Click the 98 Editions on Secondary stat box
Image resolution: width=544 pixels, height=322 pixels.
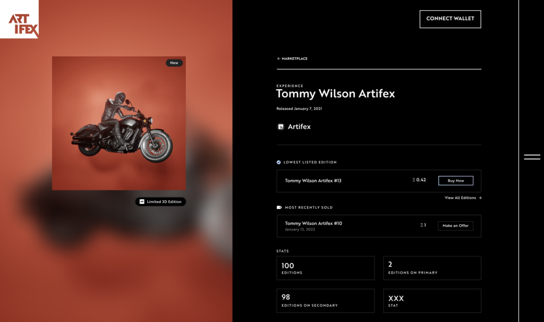pyautogui.click(x=326, y=301)
